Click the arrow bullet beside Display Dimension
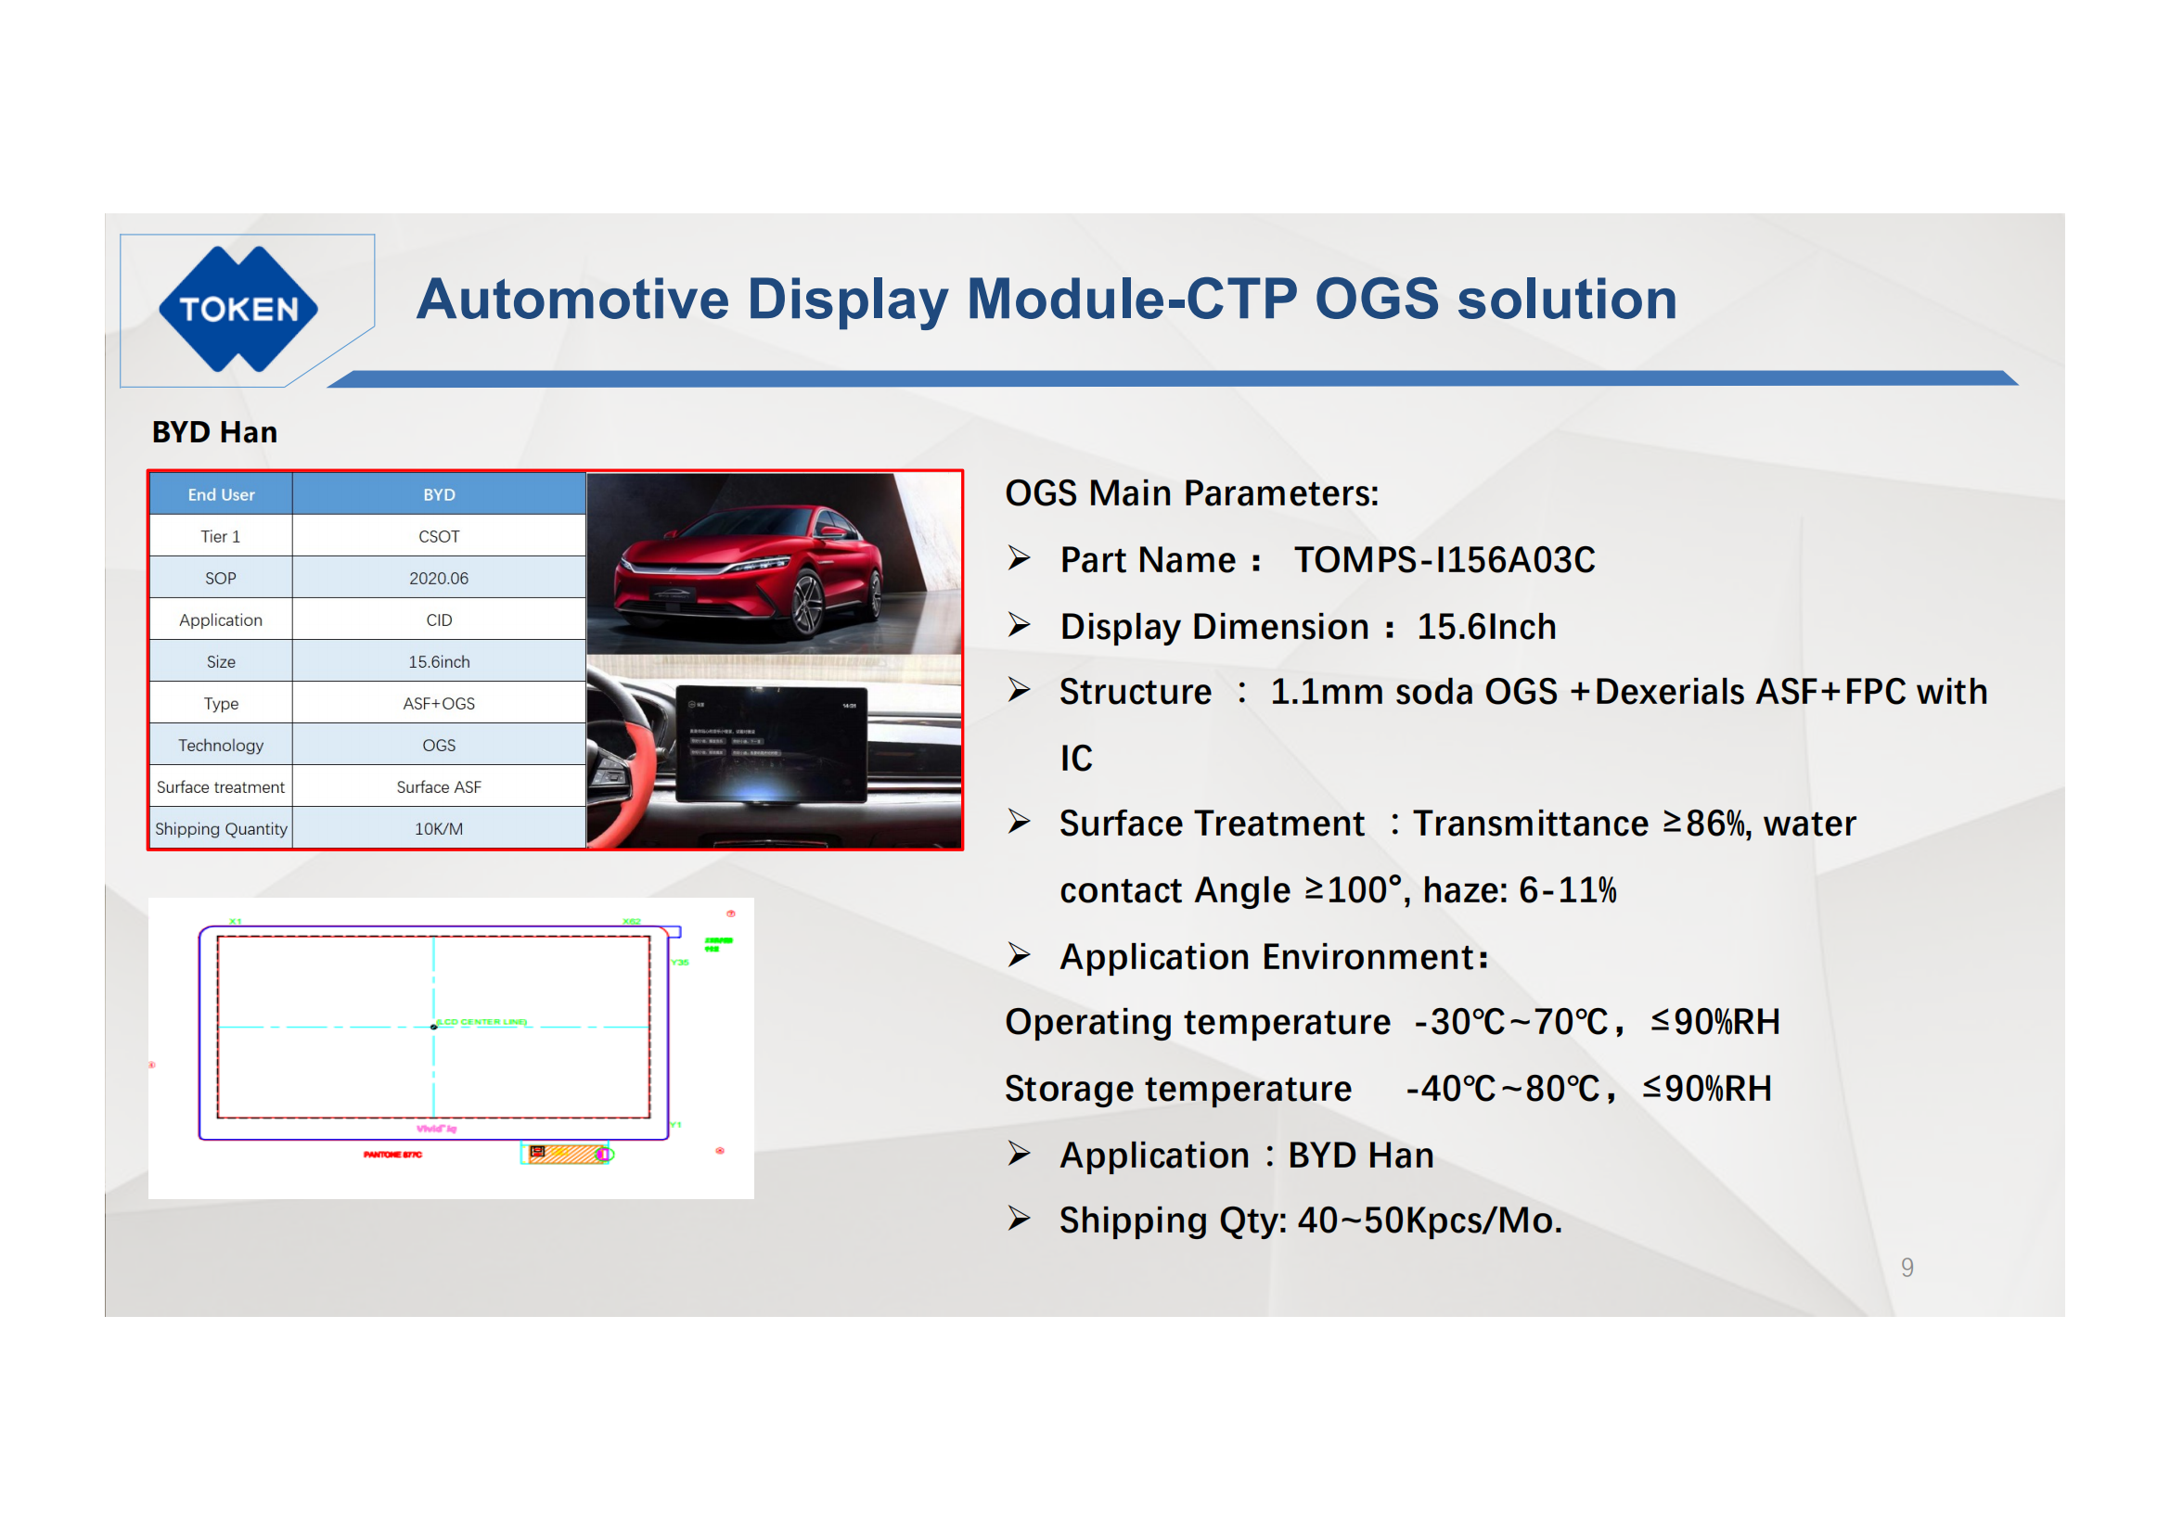The width and height of the screenshot is (2170, 1533). pos(1019,625)
